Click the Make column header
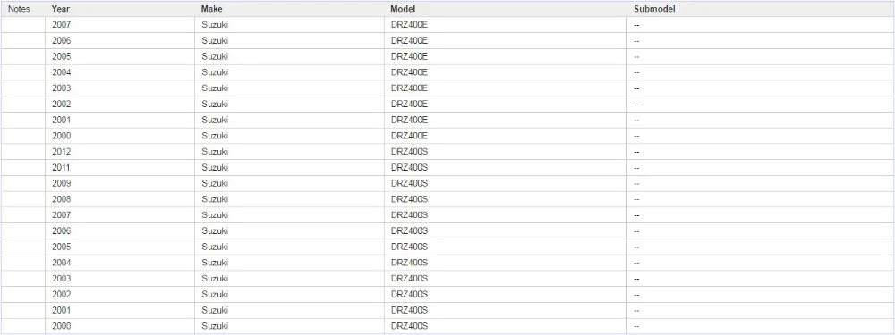895x335 pixels. point(211,9)
